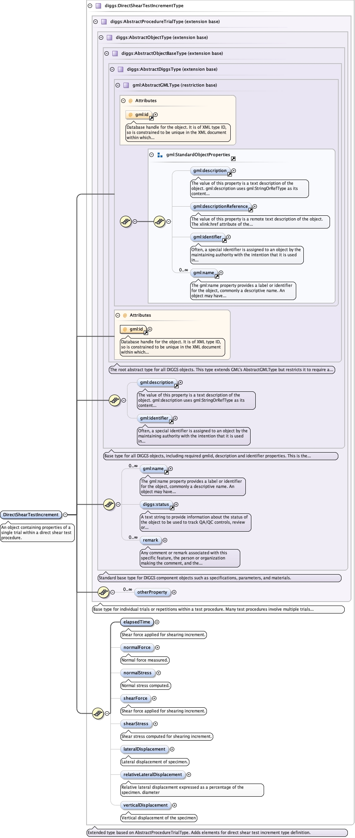
Task: Click the reference arrow on diggs:status element
Action: point(172,508)
